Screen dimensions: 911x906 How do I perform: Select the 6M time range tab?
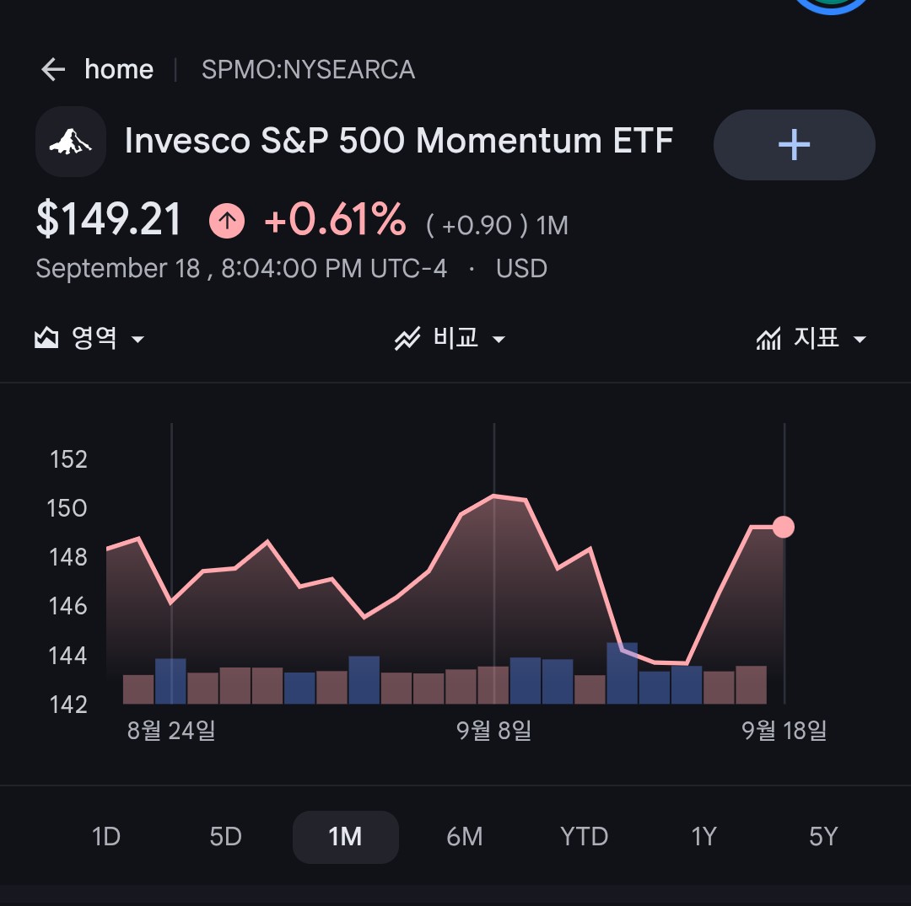click(465, 837)
